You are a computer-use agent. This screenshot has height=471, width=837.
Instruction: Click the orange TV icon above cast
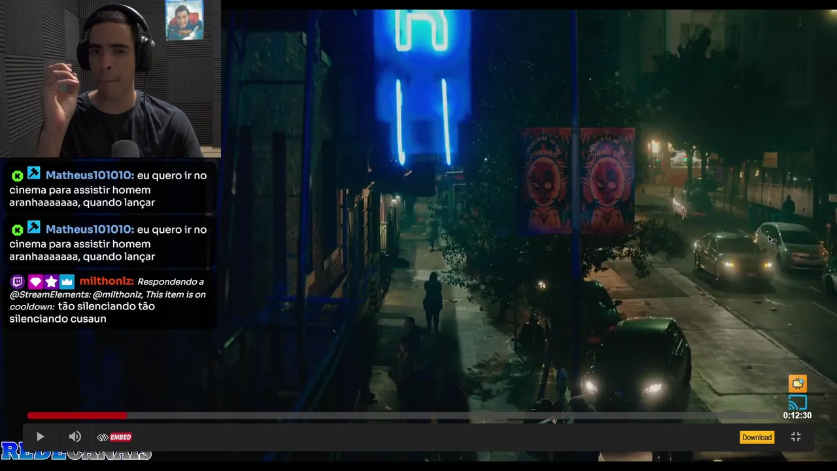[x=798, y=383]
